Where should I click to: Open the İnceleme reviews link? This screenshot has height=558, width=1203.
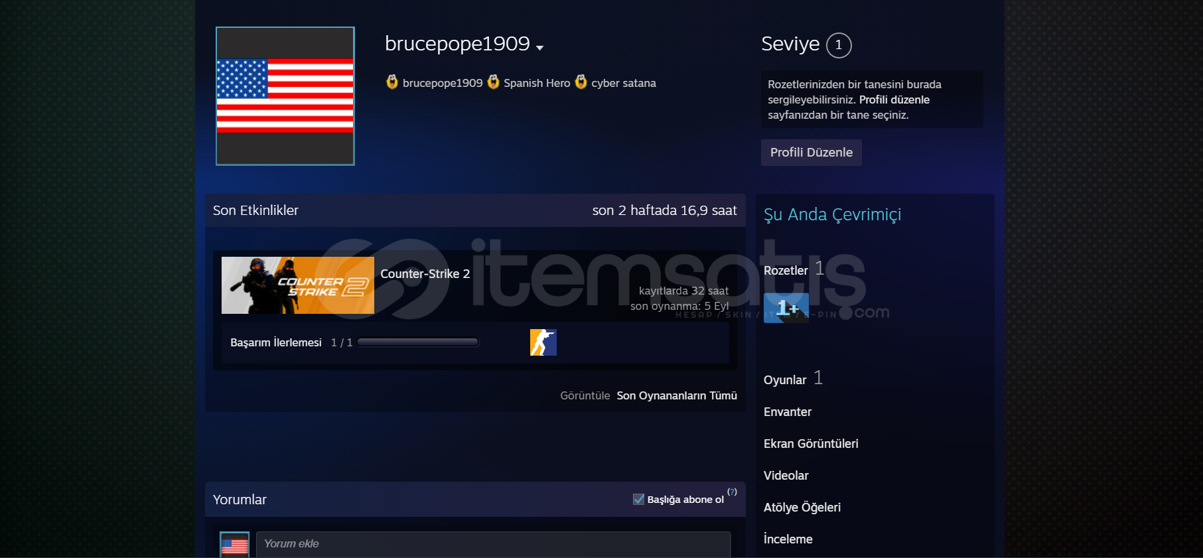pyautogui.click(x=788, y=539)
